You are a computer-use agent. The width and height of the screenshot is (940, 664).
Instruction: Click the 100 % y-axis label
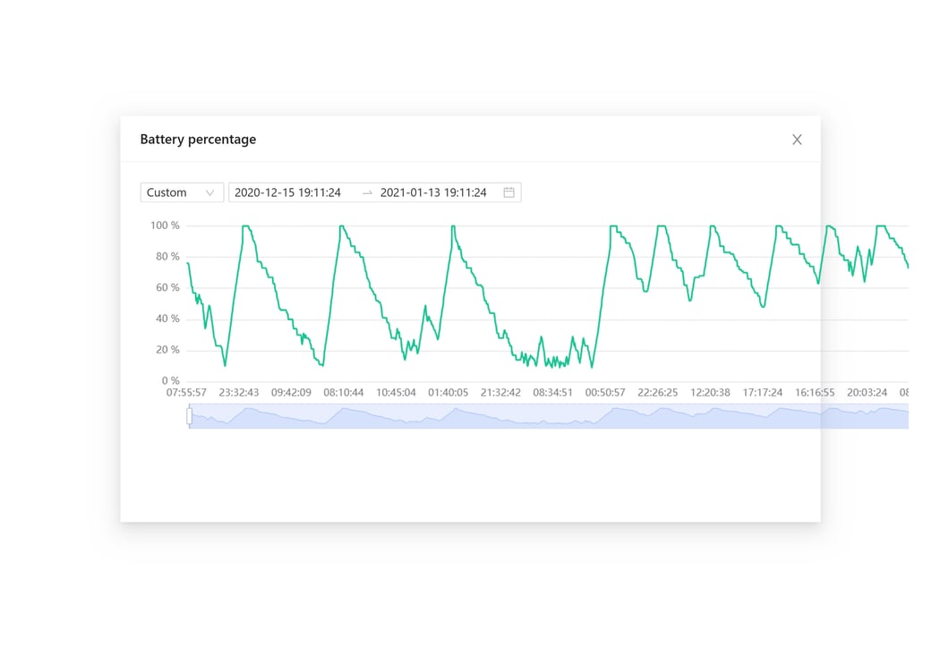(165, 226)
